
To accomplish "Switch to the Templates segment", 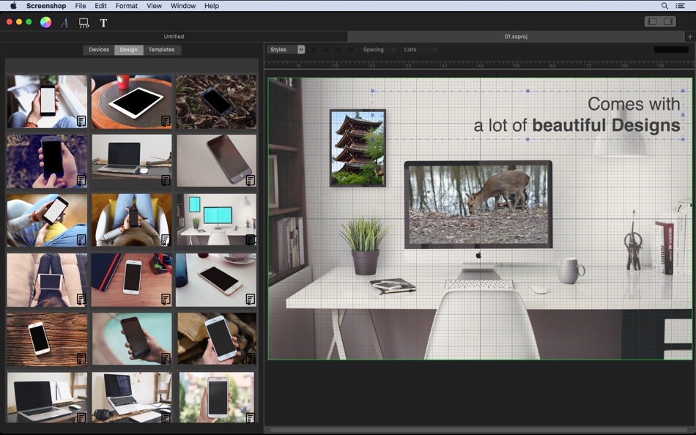I will pos(162,50).
